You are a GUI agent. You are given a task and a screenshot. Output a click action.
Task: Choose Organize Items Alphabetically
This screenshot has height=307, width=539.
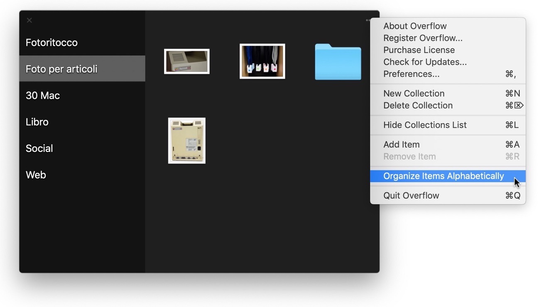point(443,176)
